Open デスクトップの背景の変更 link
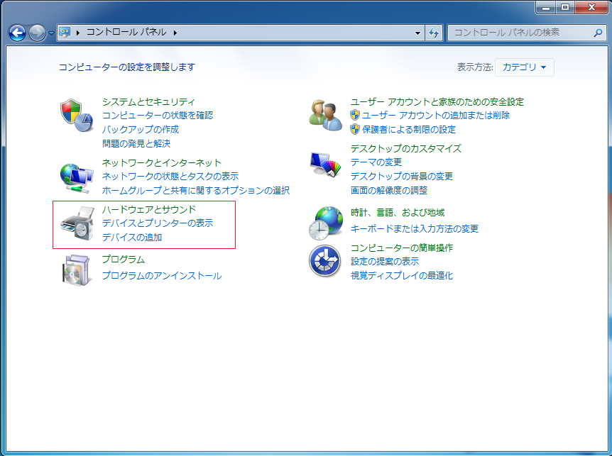Viewport: 612px width, 456px height. [x=402, y=176]
